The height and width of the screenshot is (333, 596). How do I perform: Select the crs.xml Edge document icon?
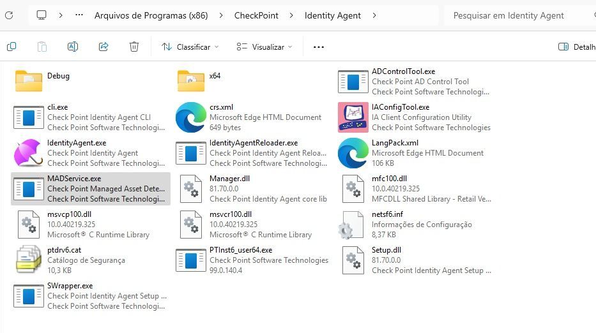tap(190, 117)
